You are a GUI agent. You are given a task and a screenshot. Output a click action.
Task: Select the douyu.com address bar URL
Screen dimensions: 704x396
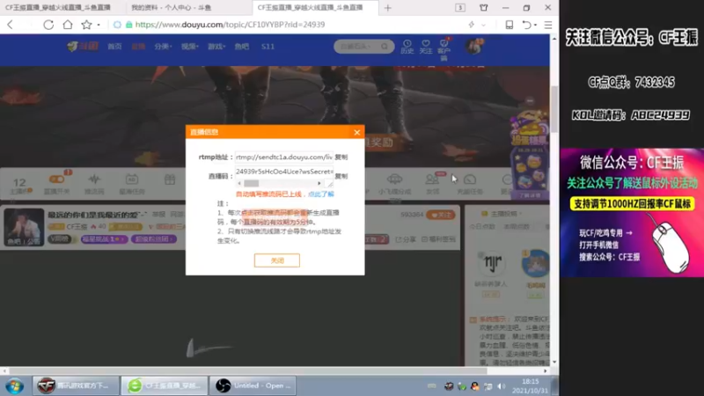click(x=230, y=25)
